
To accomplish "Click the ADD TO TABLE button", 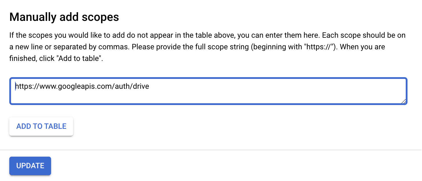I will point(41,126).
